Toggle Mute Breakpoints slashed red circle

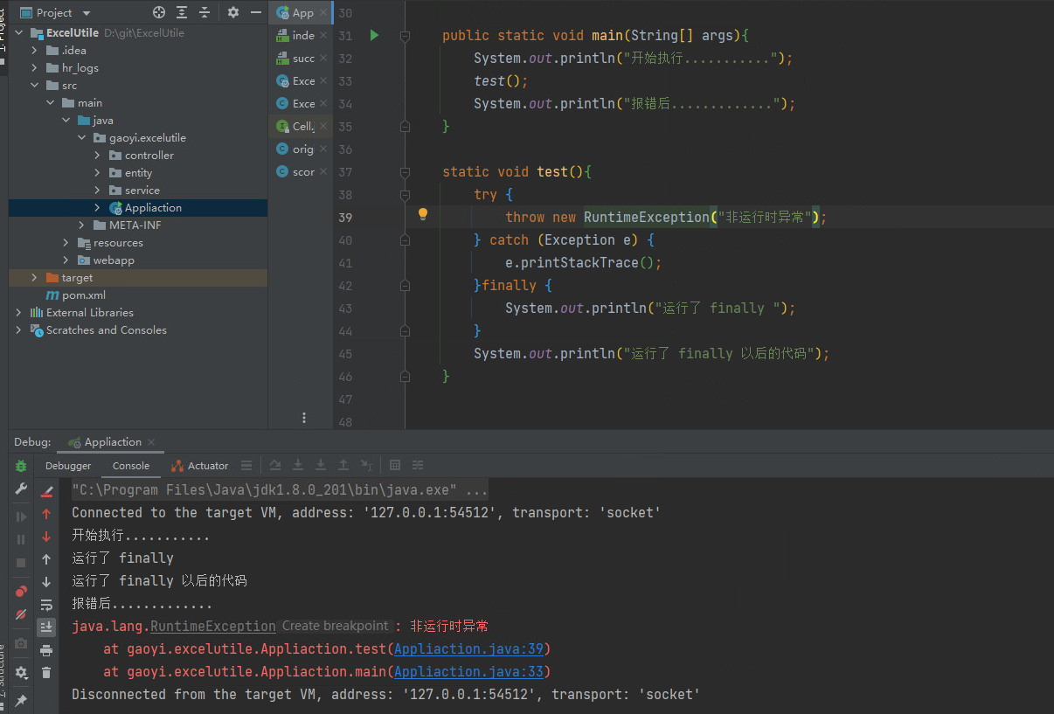(21, 614)
